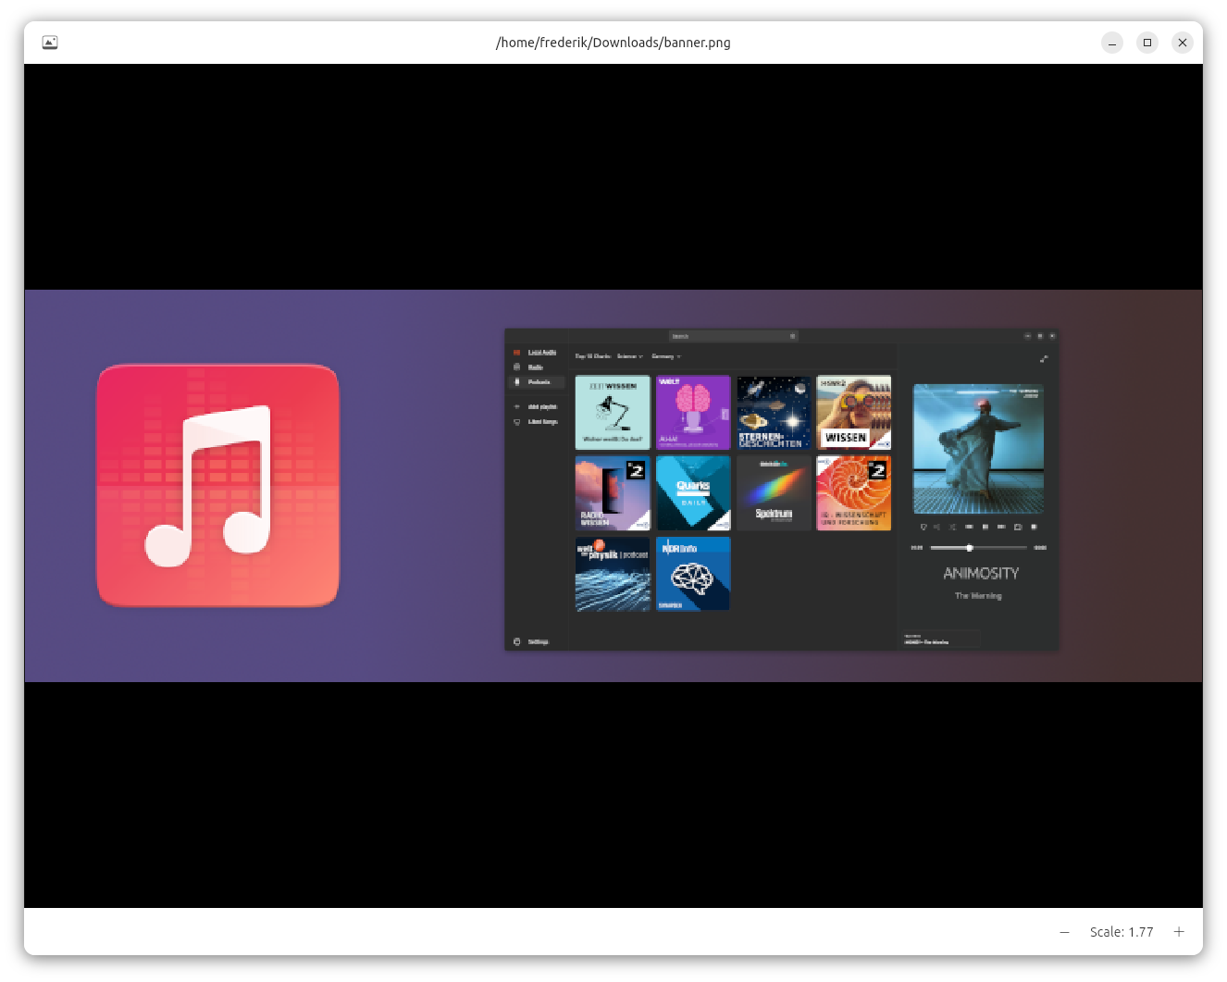Click the track progress slider handle in banner

[x=969, y=548]
